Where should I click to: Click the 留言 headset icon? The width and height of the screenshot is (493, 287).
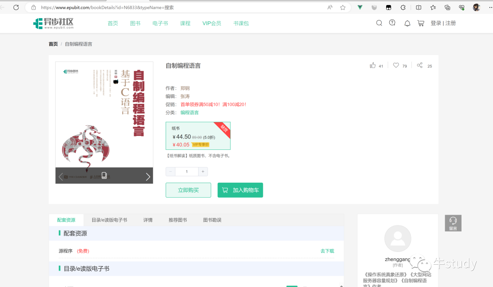[453, 223]
